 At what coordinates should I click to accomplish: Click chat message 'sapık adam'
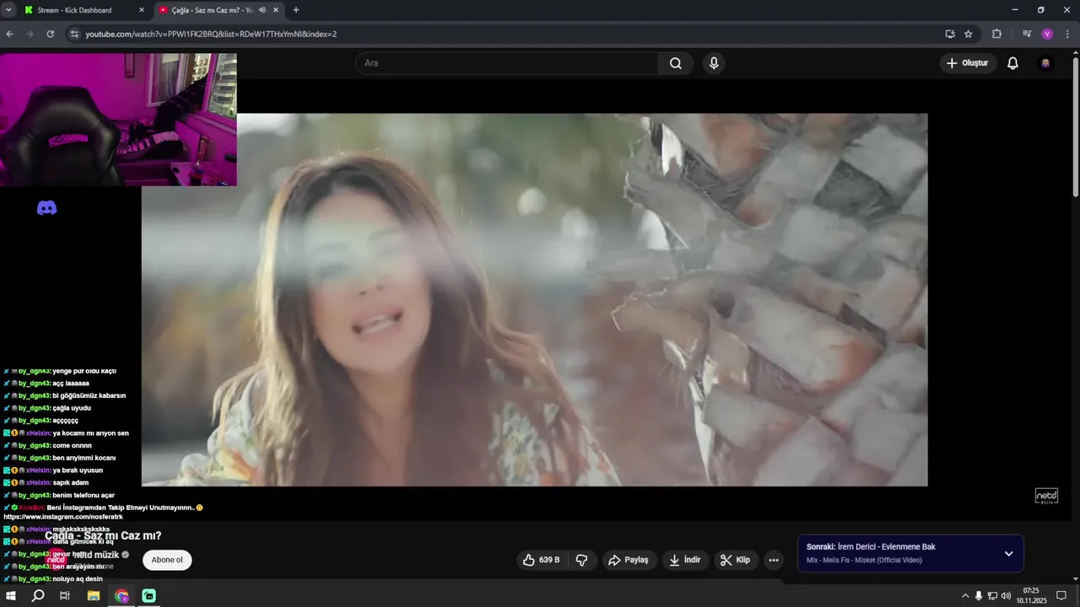[70, 482]
